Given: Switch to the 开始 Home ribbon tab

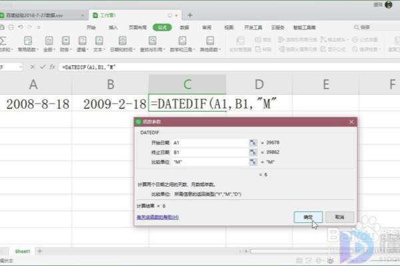Looking at the screenshot, I should click(x=91, y=27).
